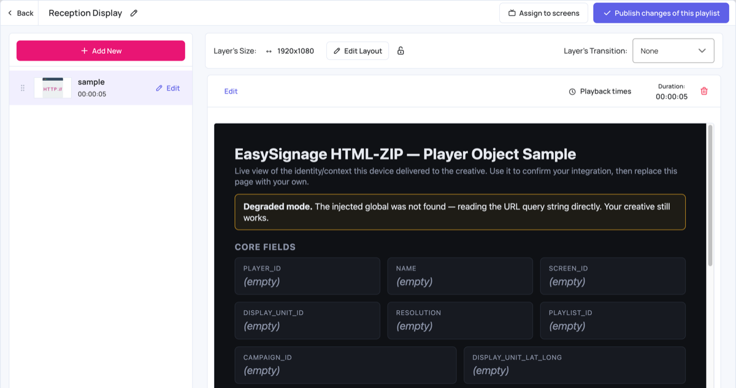Viewport: 736px width, 388px height.
Task: Click the PLAYLIST_ID field card
Action: [613, 320]
